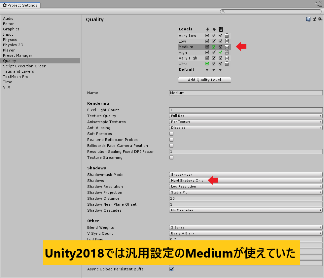Image resolution: width=324 pixels, height=278 pixels.
Task: Open default level arrow for WebGL
Action: pos(220,70)
